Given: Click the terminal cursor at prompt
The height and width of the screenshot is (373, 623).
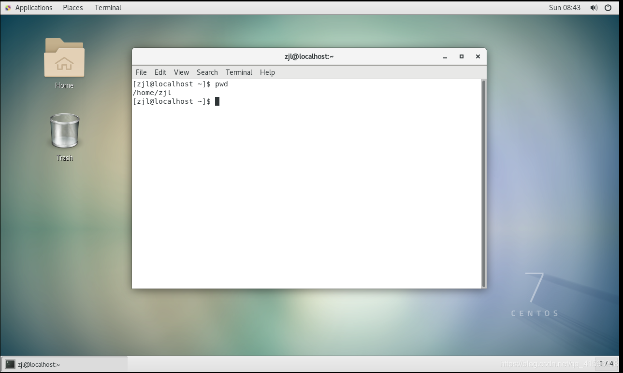Looking at the screenshot, I should coord(217,101).
